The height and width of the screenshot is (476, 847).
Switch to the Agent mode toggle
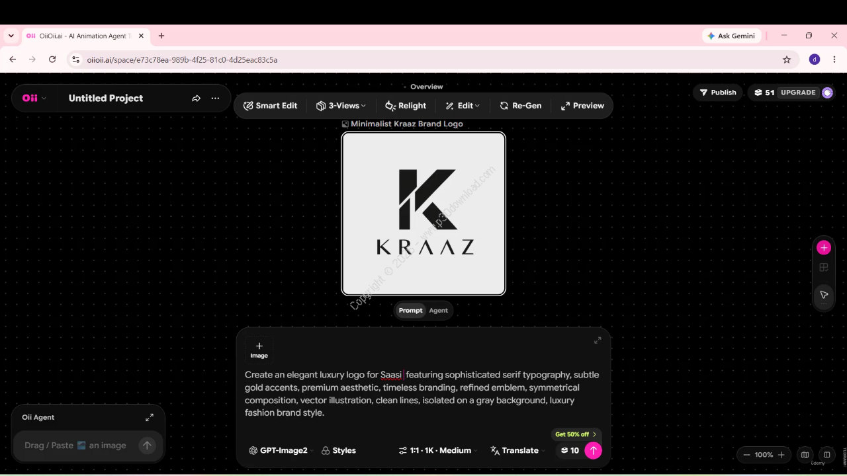(x=438, y=311)
